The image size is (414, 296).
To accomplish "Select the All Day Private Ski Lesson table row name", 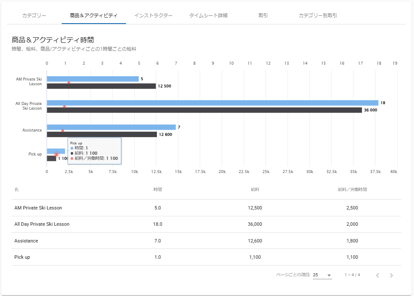I will [x=42, y=224].
